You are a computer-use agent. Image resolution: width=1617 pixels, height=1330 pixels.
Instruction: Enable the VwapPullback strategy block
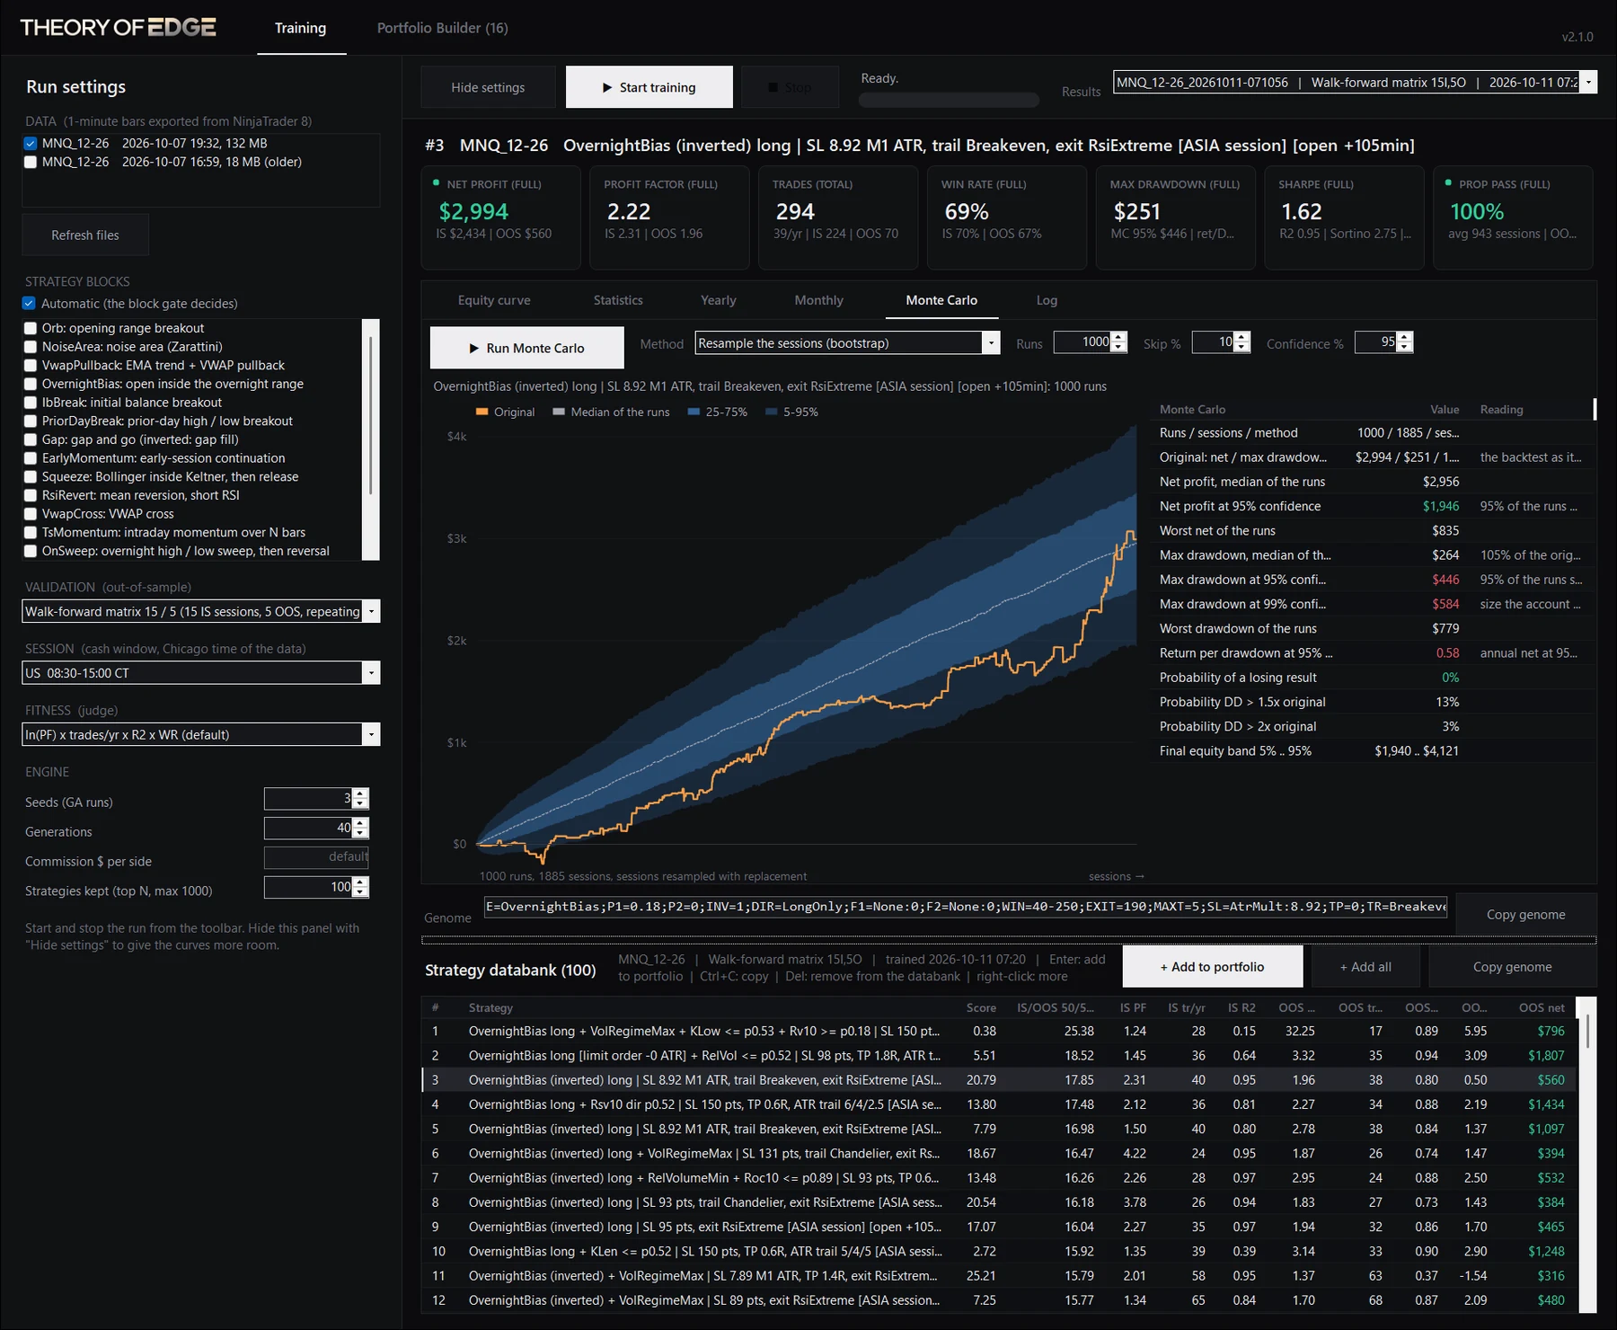pos(31,365)
